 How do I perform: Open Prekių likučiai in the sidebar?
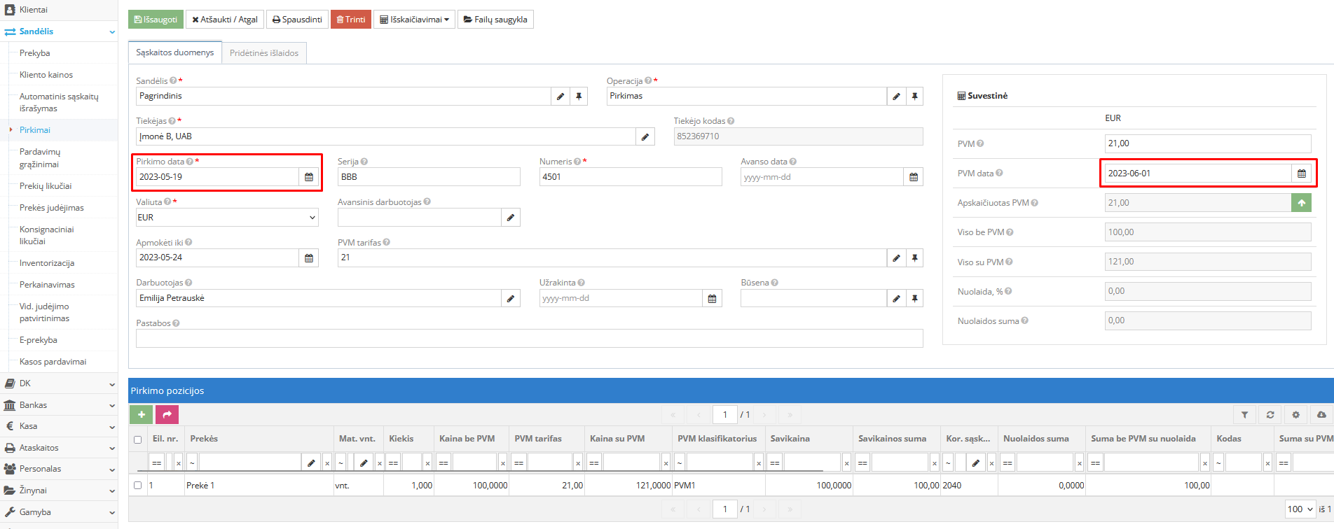[46, 186]
